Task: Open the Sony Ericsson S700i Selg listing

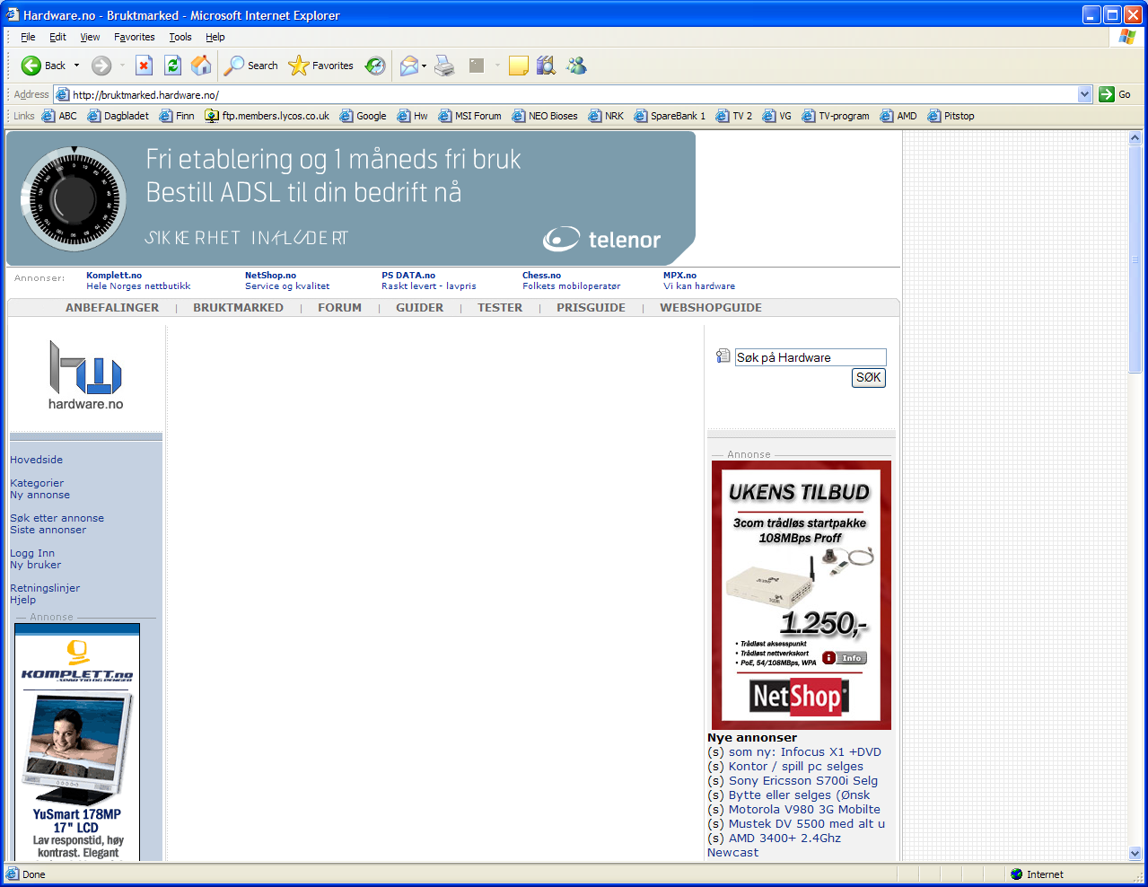Action: [x=803, y=781]
